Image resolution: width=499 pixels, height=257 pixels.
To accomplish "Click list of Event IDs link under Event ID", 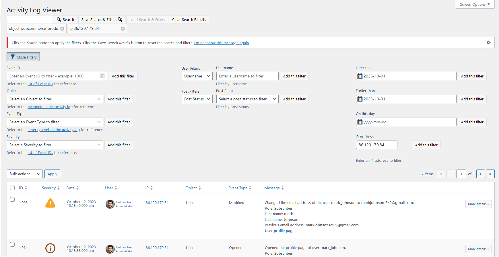I will pyautogui.click(x=40, y=84).
